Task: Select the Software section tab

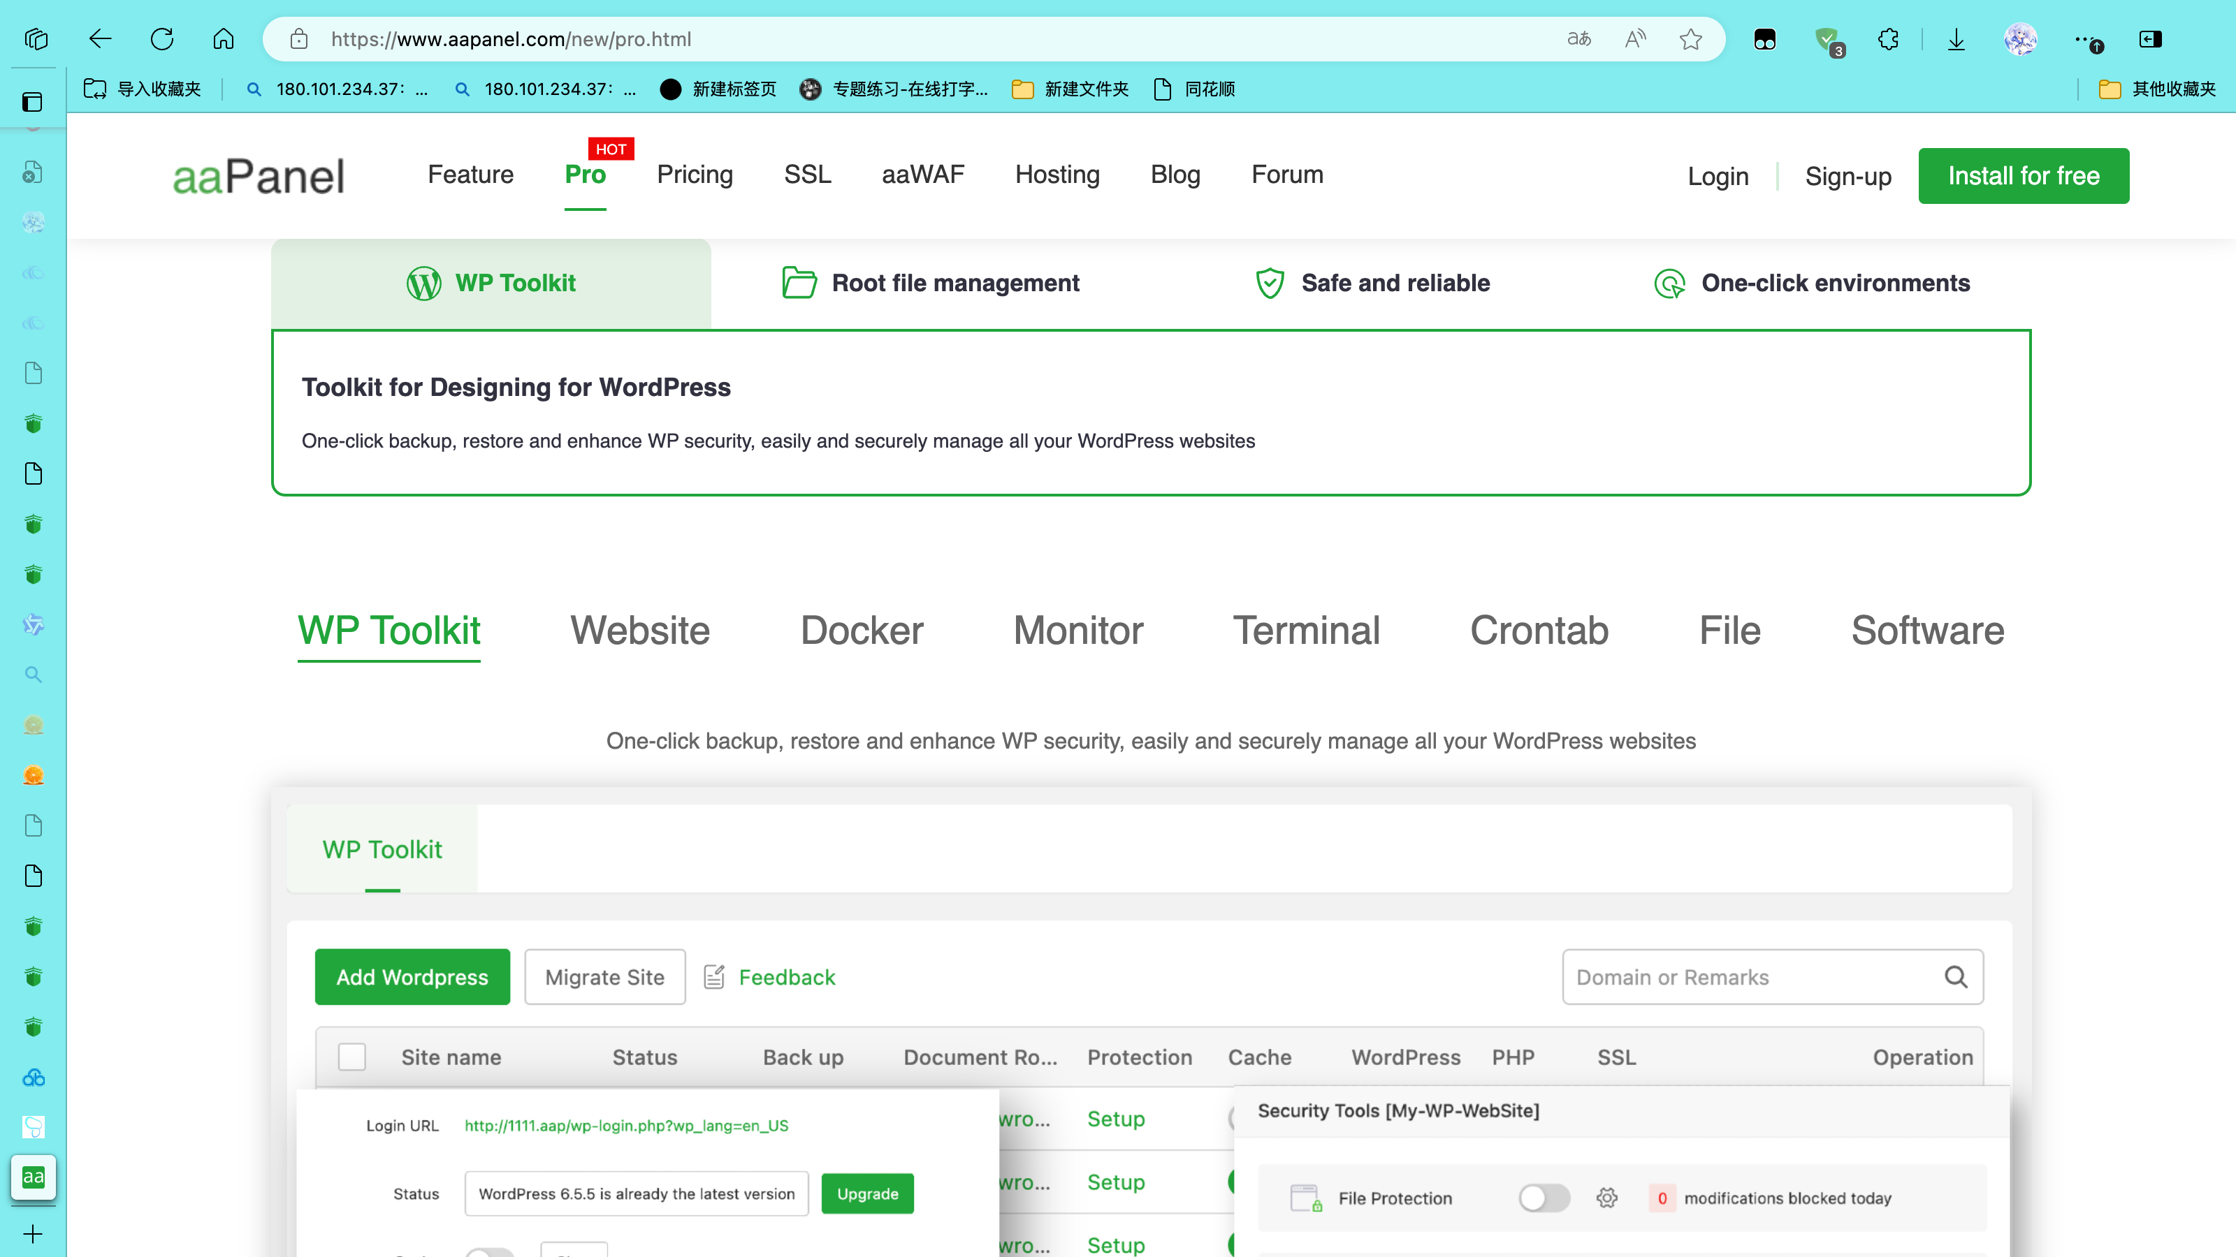Action: [1927, 631]
